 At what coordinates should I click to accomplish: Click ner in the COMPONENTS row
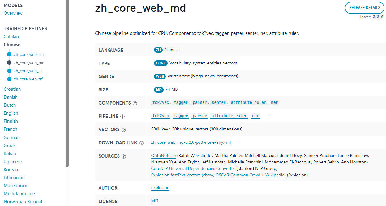click(x=274, y=103)
